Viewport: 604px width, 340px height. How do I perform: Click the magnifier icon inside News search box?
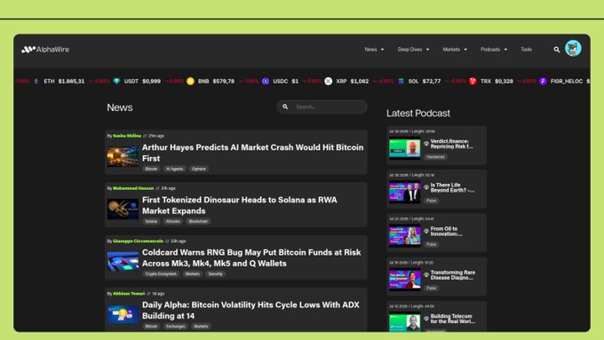285,107
